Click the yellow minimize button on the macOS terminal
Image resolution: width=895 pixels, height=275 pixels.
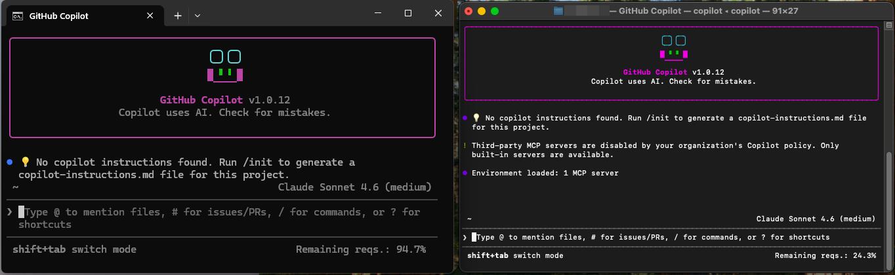(482, 11)
